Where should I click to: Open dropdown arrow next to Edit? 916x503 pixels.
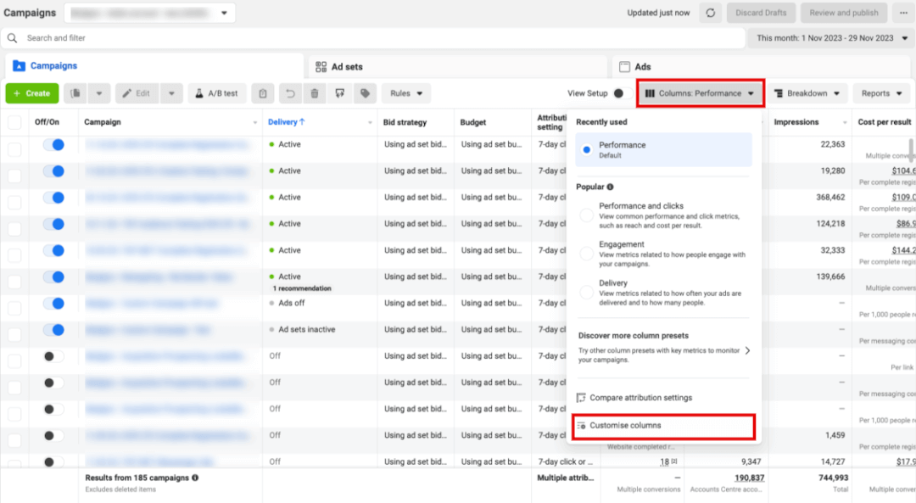171,93
